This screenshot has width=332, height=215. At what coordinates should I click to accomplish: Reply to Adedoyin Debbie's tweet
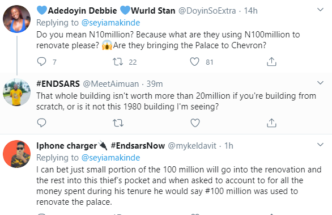click(41, 62)
